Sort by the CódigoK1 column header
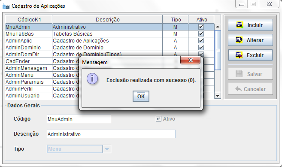Viewport: 282px width, 167px height. 29,19
